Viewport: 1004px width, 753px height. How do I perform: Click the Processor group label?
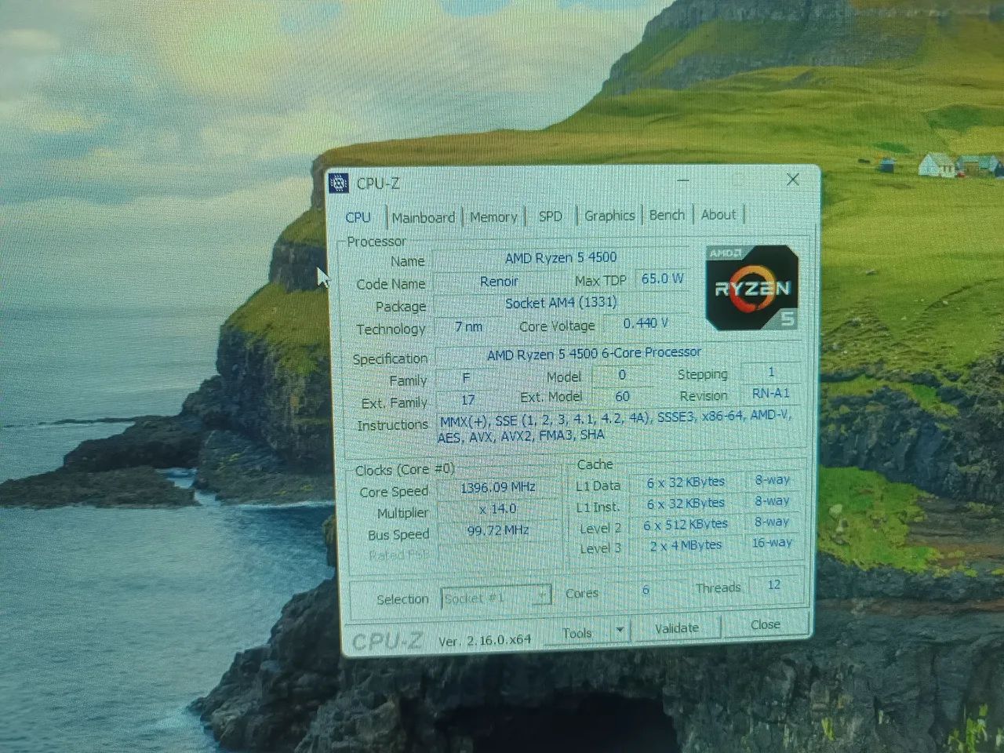click(x=376, y=242)
